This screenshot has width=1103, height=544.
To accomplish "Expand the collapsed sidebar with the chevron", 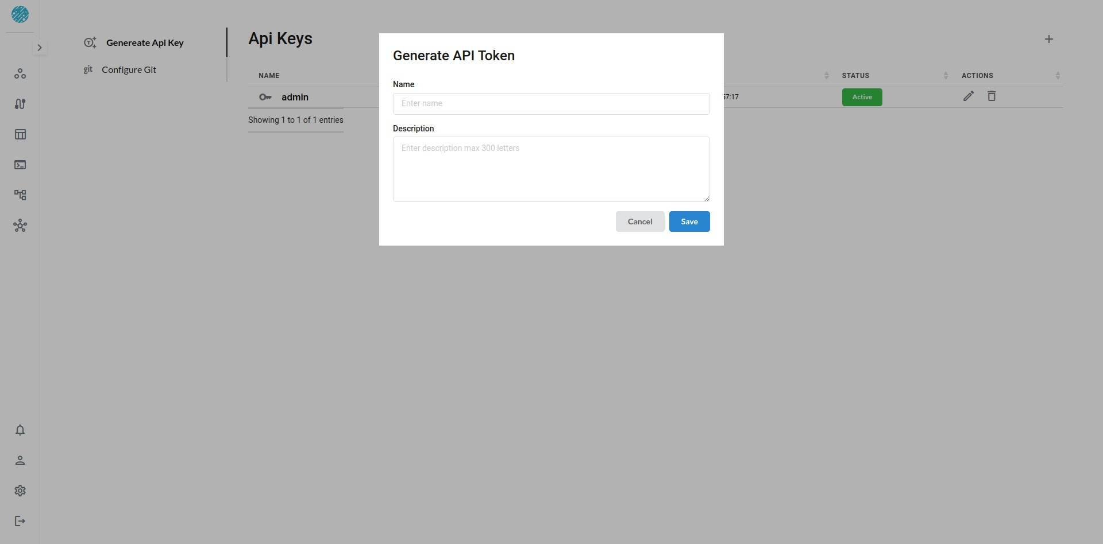I will (39, 47).
